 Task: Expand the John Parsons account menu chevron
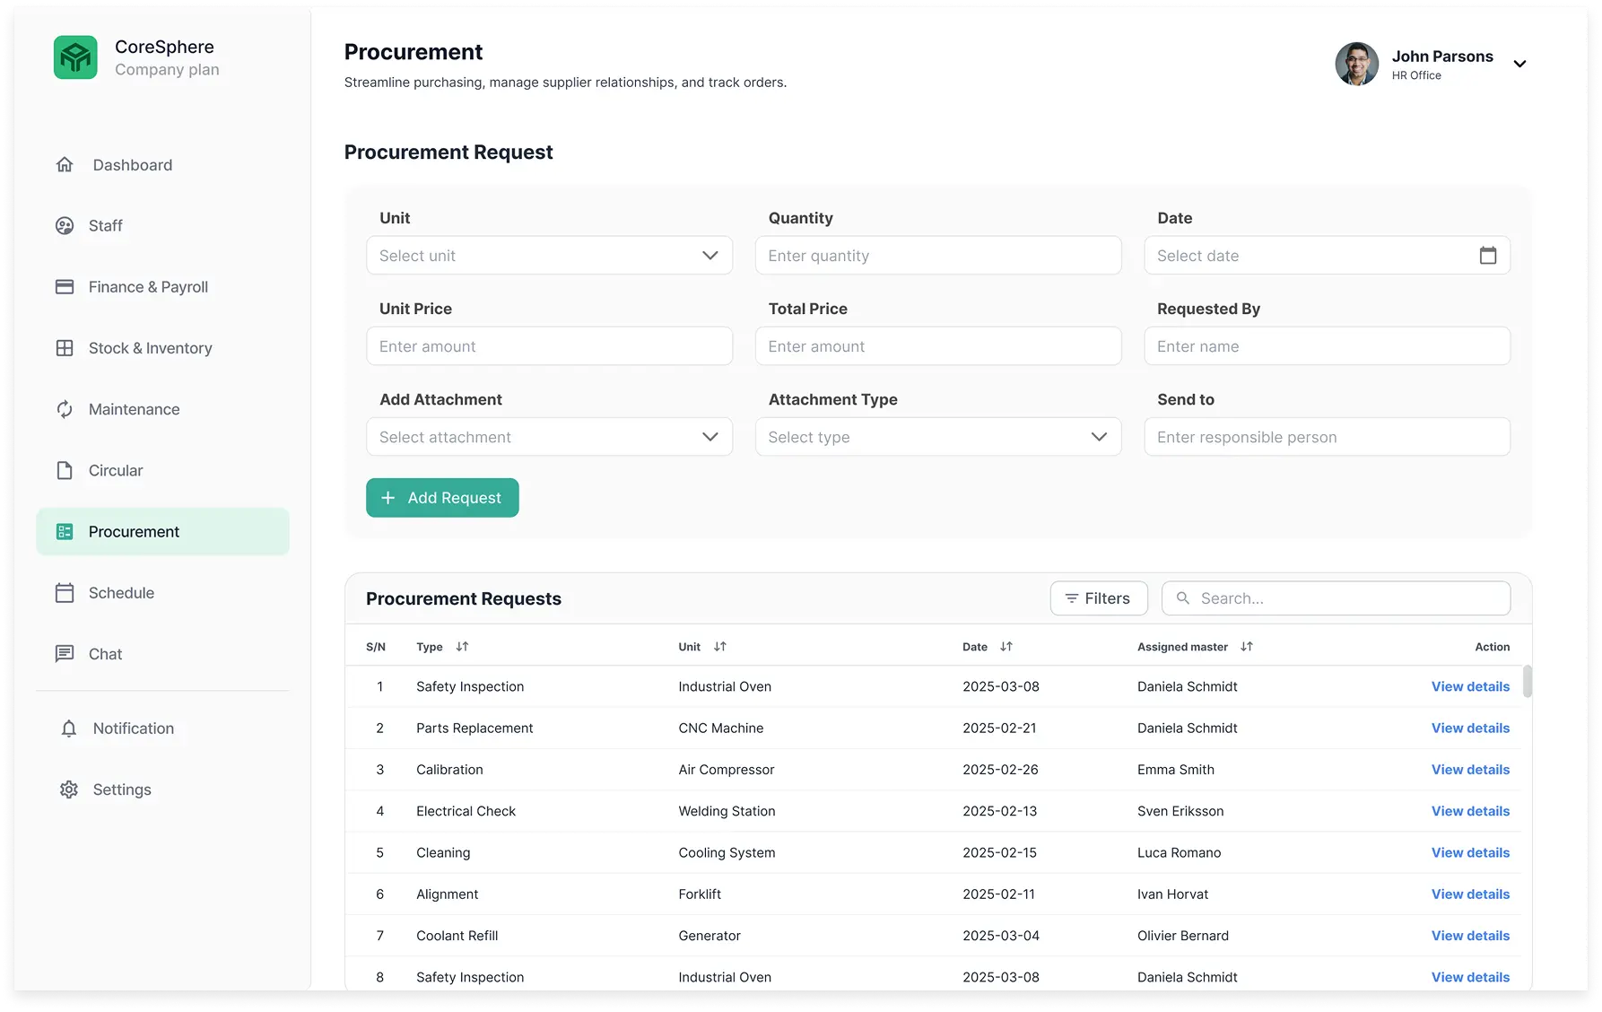tap(1519, 64)
